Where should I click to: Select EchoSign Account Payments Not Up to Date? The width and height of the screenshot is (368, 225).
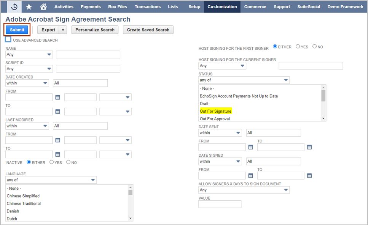pos(239,96)
